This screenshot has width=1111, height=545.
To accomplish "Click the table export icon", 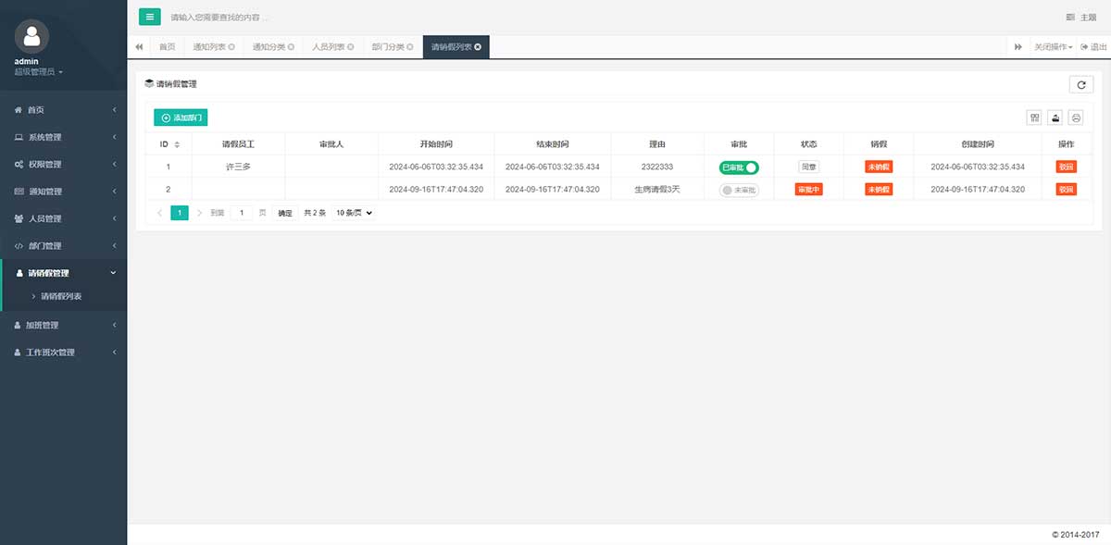I will click(x=1055, y=118).
